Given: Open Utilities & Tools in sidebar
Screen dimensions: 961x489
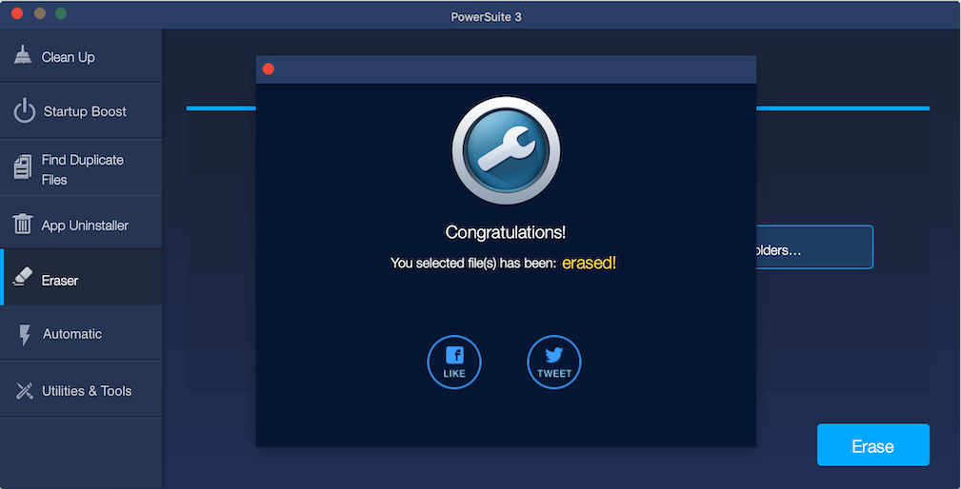Looking at the screenshot, I should [81, 390].
